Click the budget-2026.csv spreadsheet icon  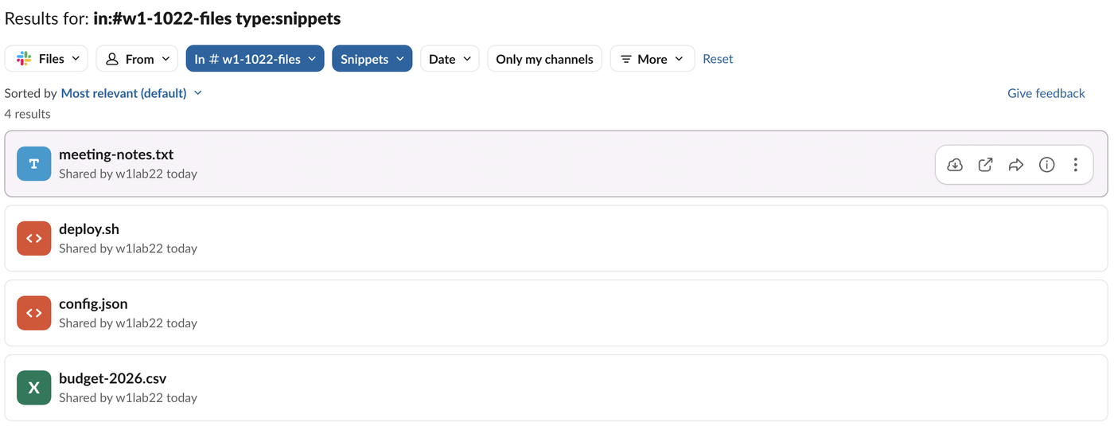tap(33, 388)
